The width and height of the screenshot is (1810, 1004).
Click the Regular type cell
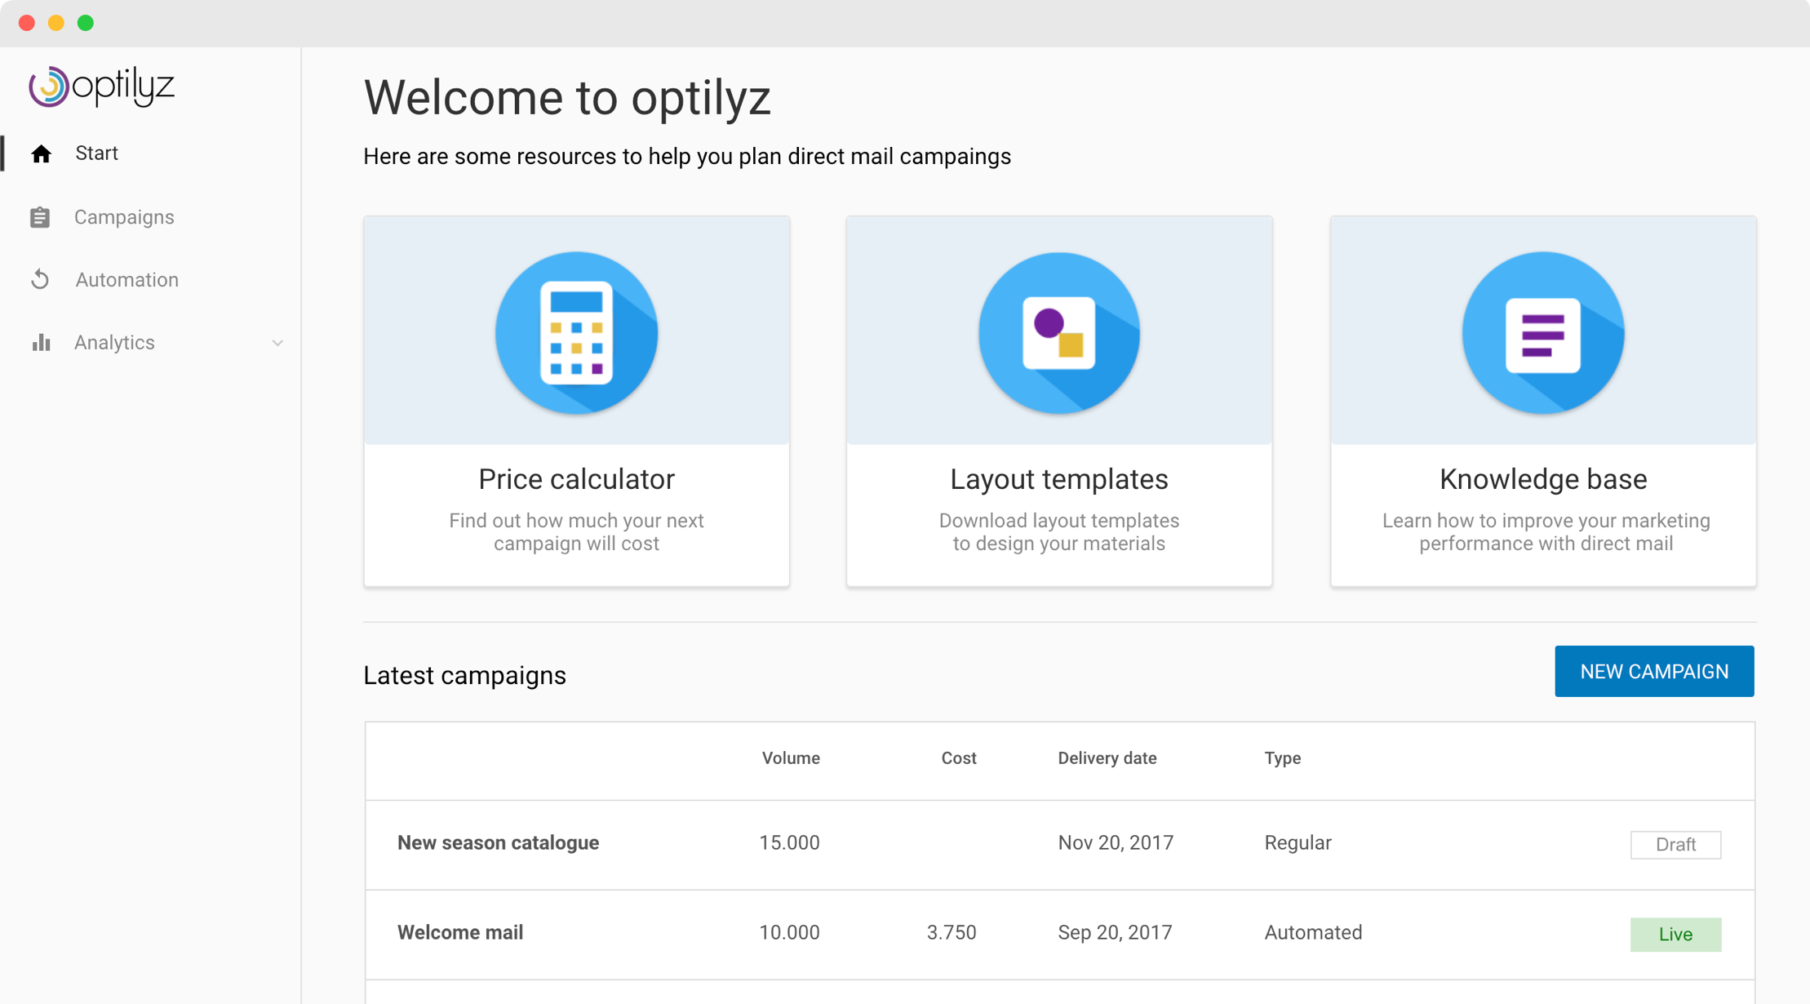point(1298,843)
